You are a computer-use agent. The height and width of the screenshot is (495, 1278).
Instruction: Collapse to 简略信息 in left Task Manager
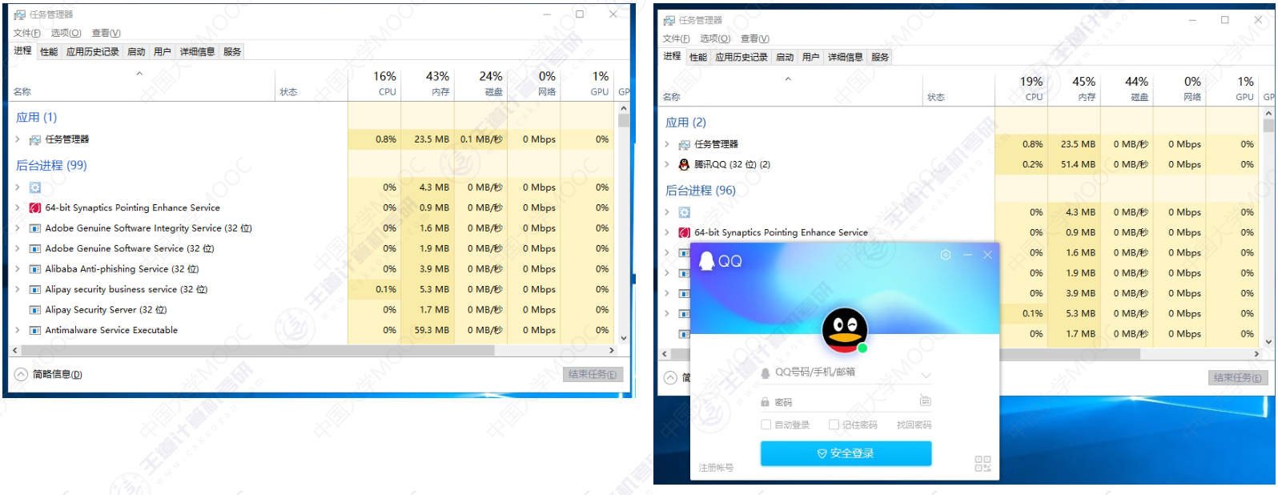[x=48, y=374]
